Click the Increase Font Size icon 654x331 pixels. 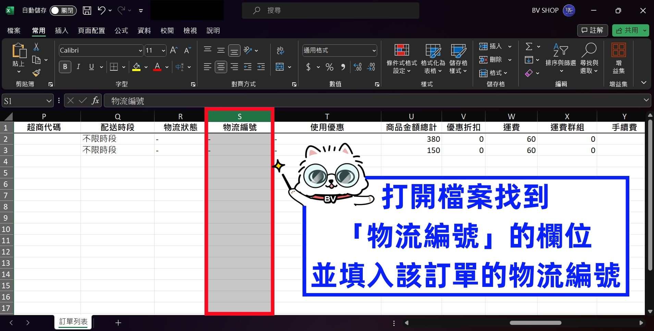(174, 51)
